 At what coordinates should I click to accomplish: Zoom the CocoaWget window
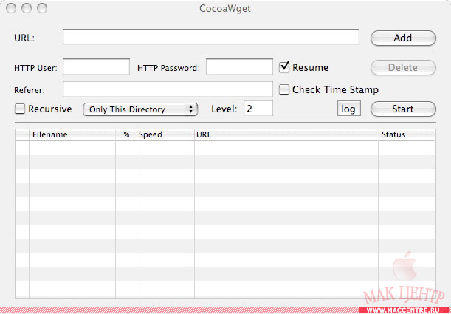[x=42, y=8]
